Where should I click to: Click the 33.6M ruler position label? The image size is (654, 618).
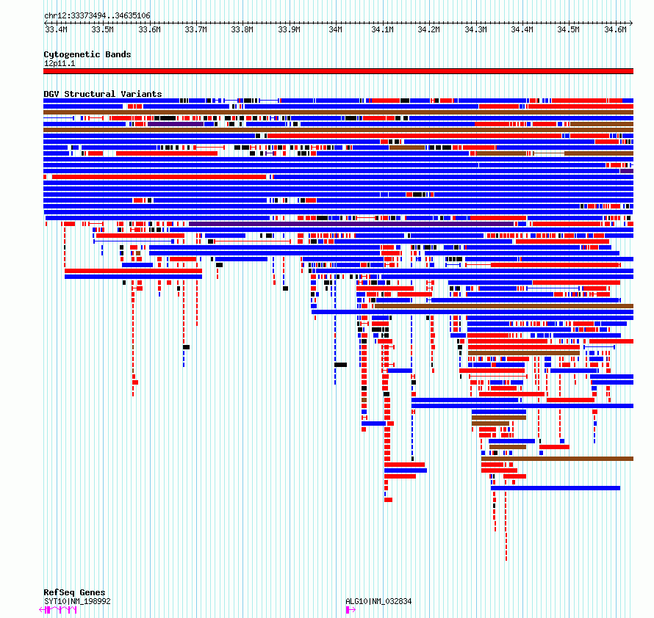pyautogui.click(x=149, y=29)
